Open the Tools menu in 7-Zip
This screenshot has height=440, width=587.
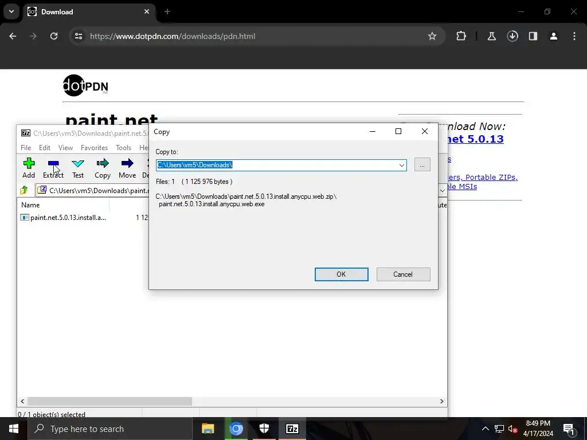(123, 147)
